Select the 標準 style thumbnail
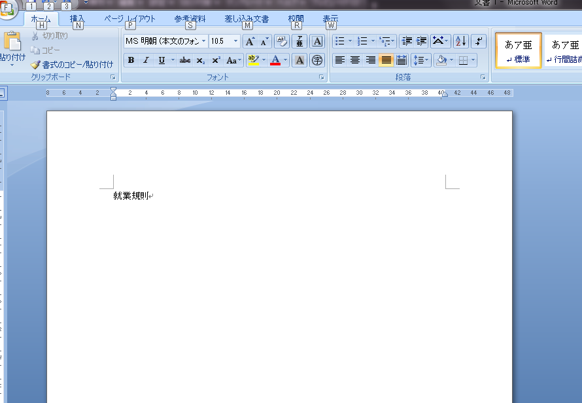Viewport: 582px width, 403px height. click(x=518, y=51)
